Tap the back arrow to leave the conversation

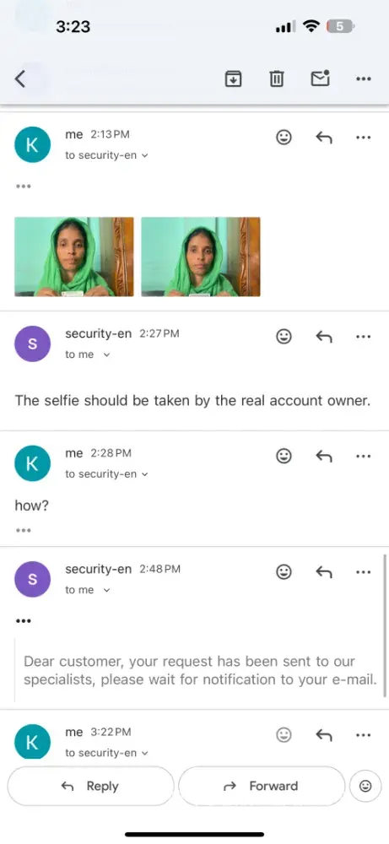pos(20,79)
